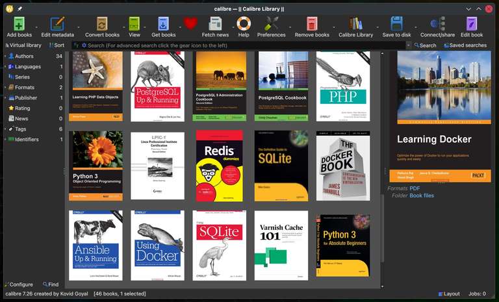Open the Saved searches menu

click(x=465, y=45)
